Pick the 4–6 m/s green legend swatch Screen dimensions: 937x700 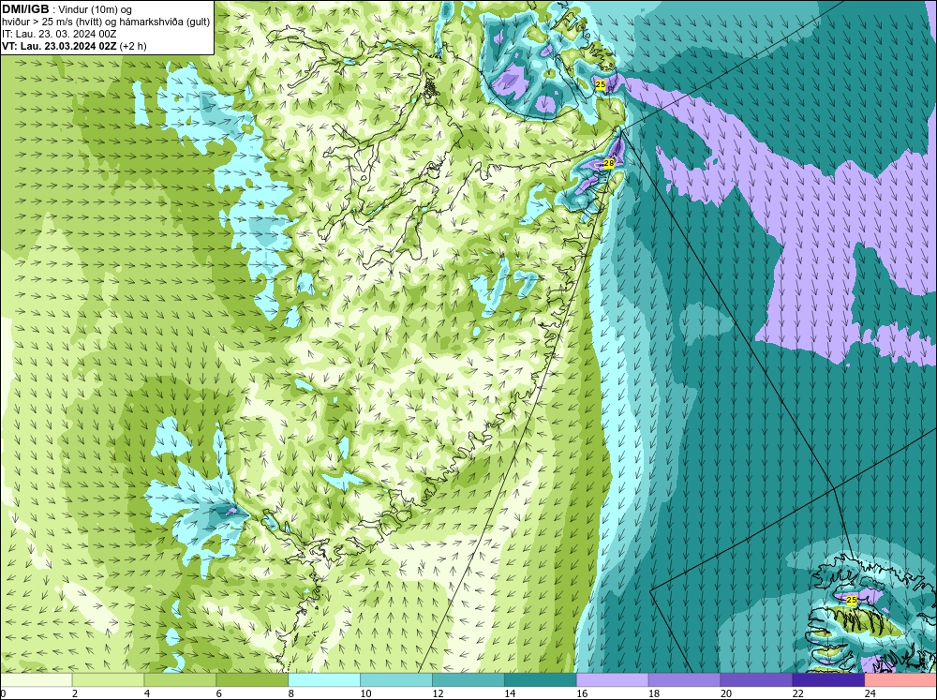point(180,680)
